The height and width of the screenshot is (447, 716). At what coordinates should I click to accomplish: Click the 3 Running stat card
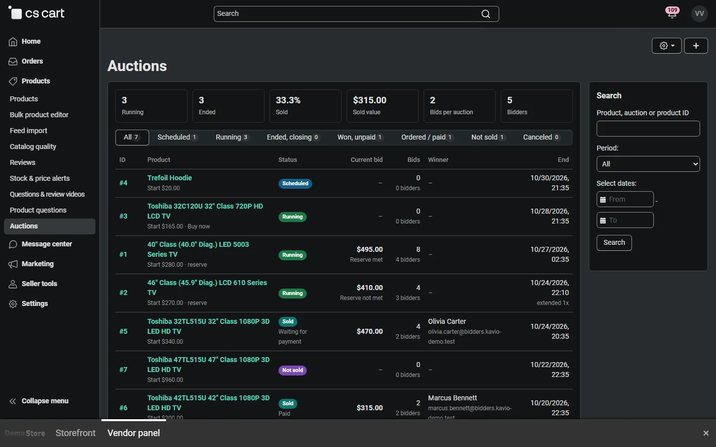151,106
